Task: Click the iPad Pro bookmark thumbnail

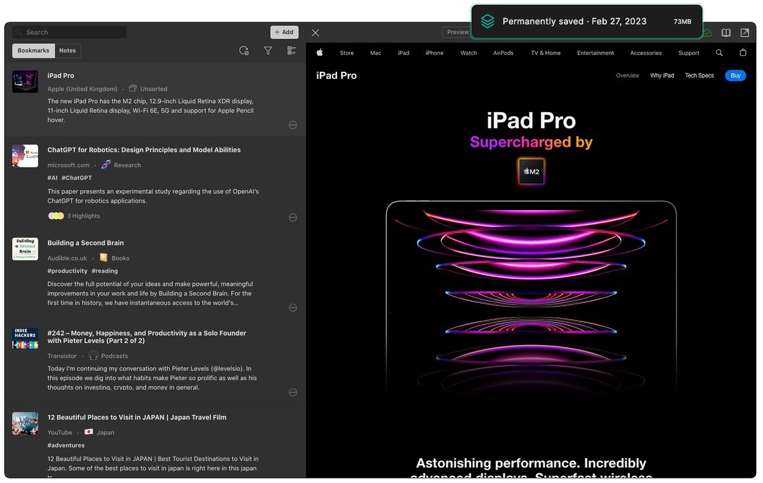Action: [25, 81]
